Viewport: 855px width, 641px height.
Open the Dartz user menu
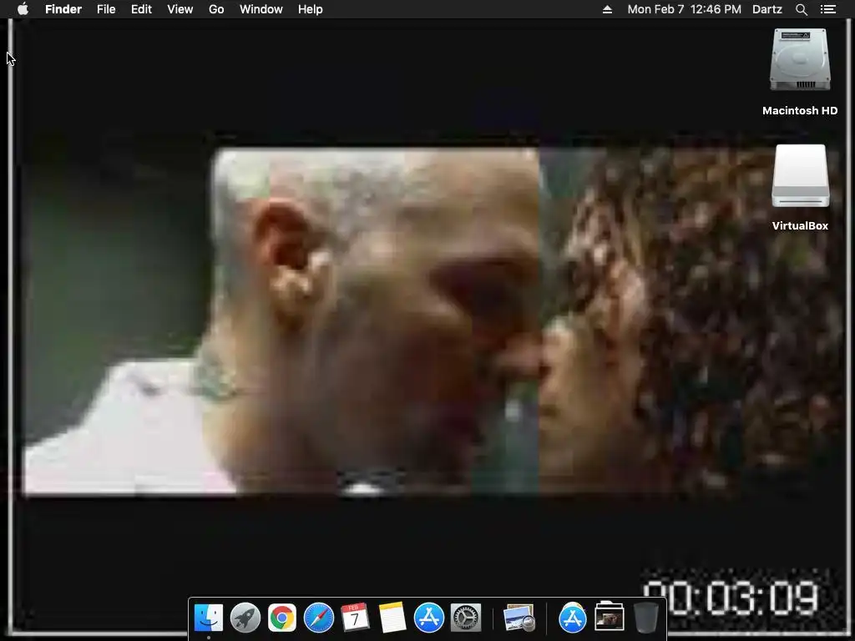click(767, 9)
